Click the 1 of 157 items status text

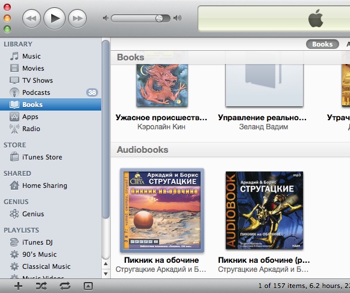(304, 286)
